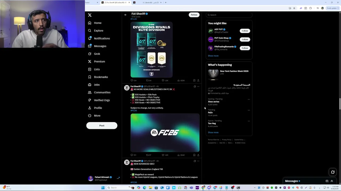Viewport: 341px width, 191px height.
Task: Open the Ten Hag trending topic
Action: [212, 123]
